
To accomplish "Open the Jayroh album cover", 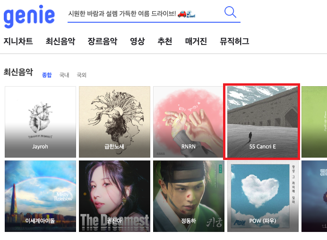I will click(x=40, y=122).
